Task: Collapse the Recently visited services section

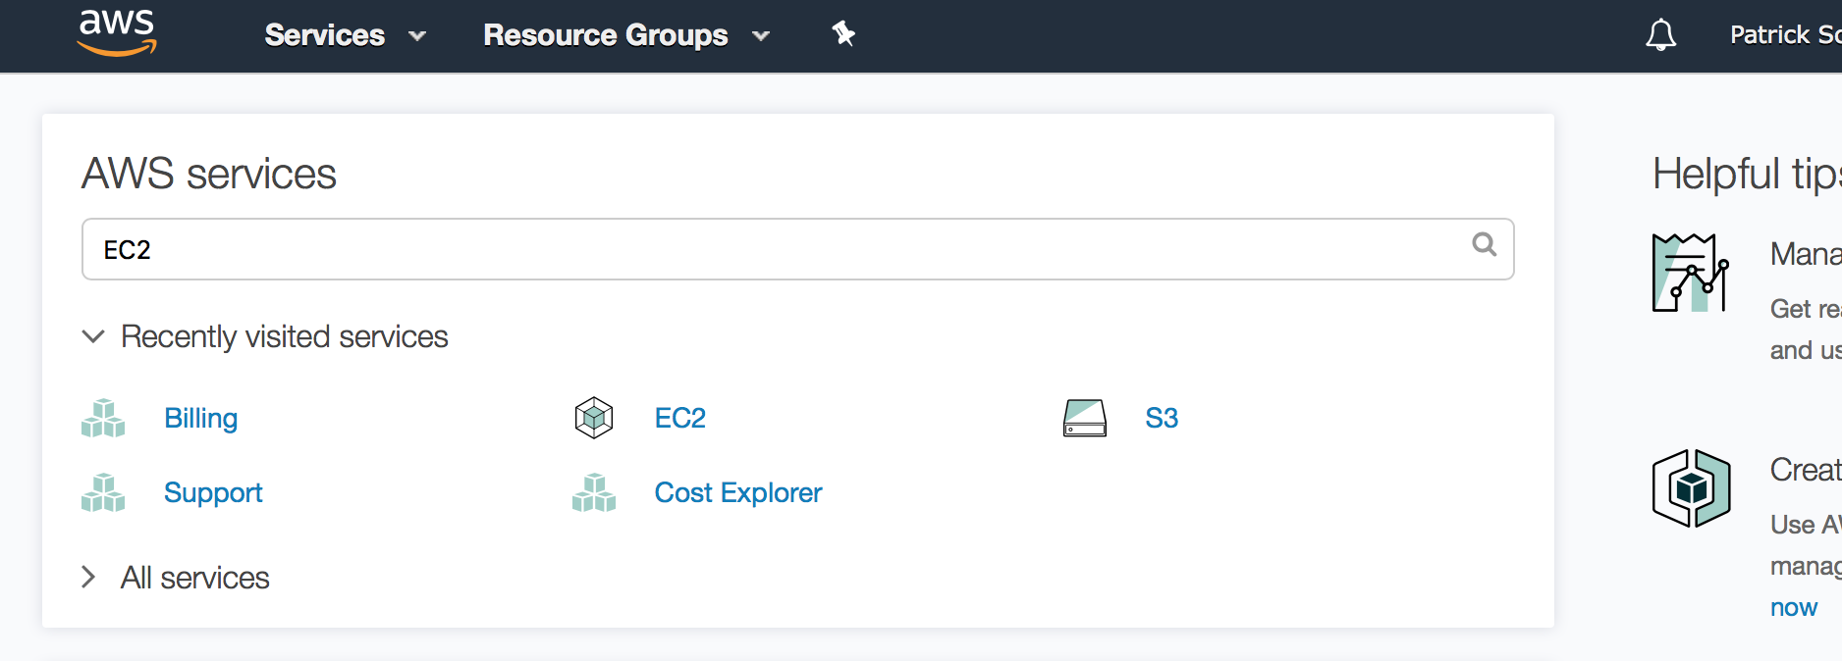Action: pos(93,336)
